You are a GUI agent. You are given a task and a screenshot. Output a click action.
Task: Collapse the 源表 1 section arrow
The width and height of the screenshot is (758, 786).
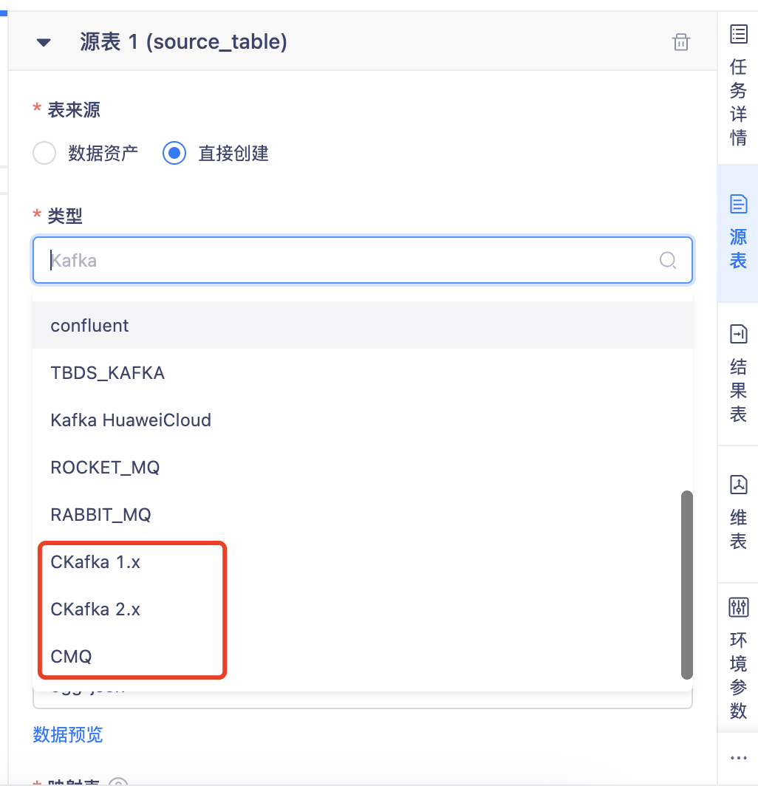44,43
